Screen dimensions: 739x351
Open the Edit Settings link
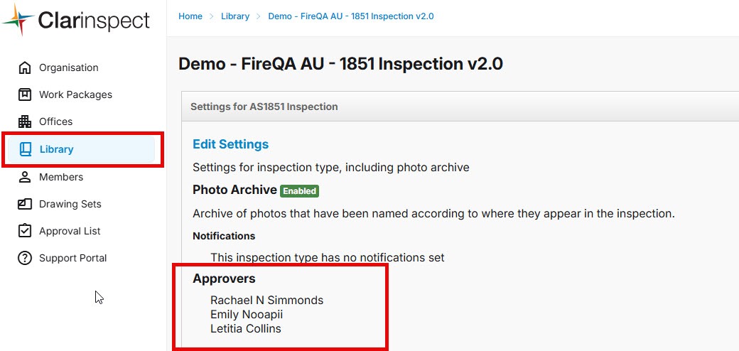click(x=230, y=144)
